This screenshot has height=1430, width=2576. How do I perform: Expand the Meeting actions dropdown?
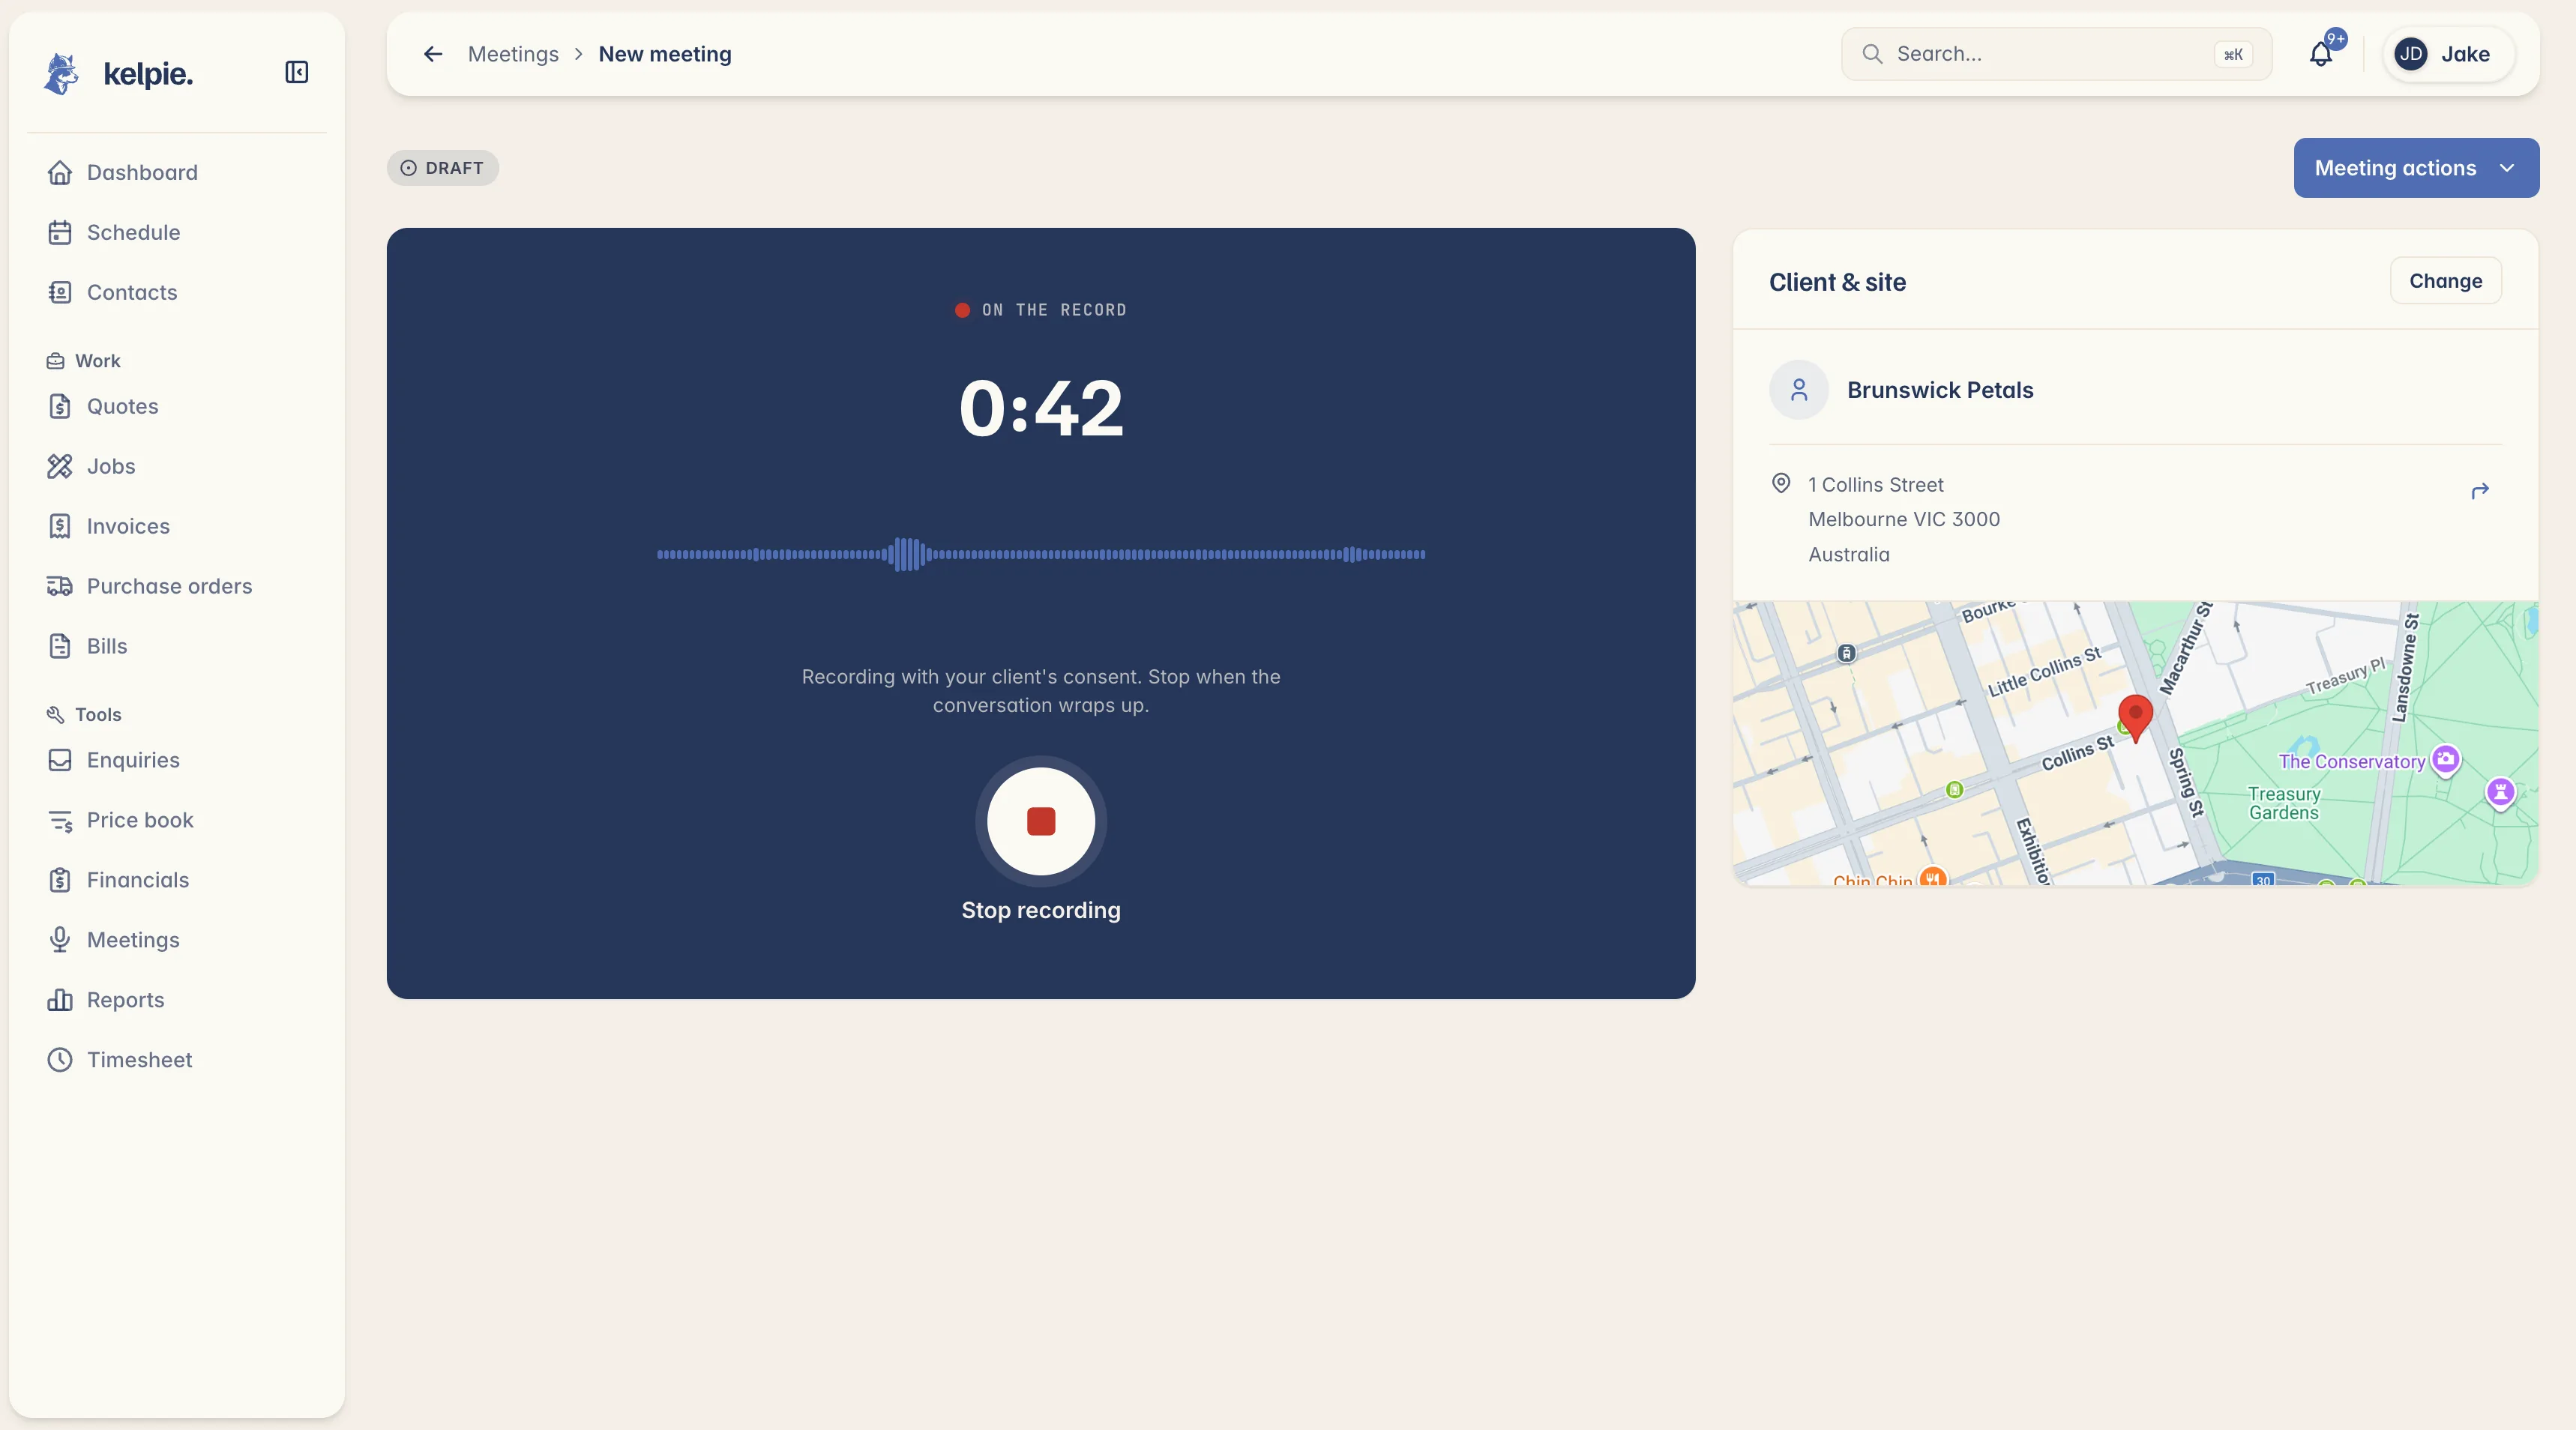2416,168
